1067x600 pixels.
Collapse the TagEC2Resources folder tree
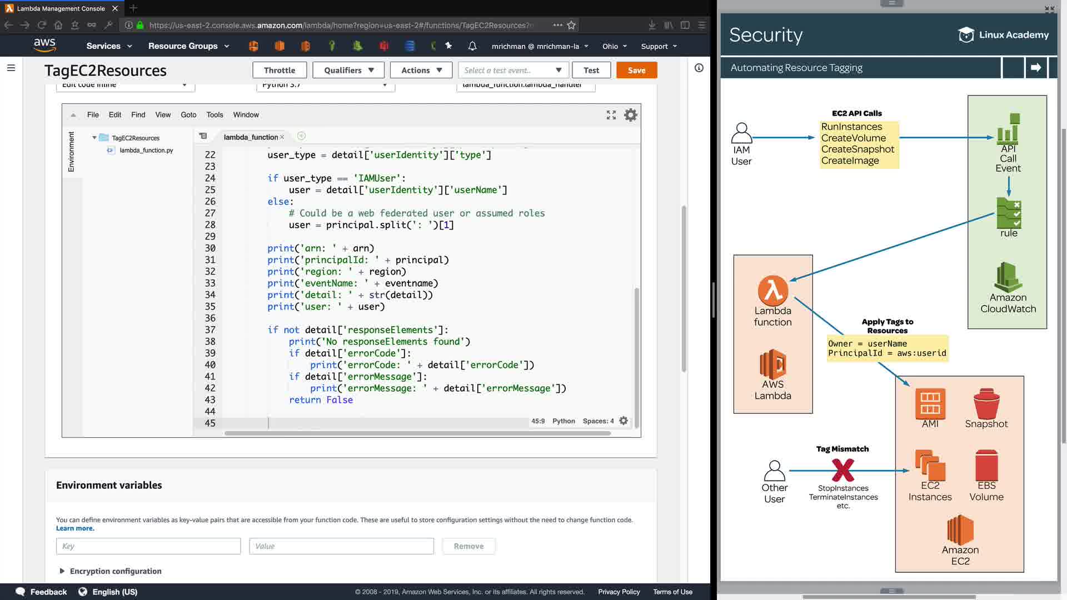point(94,138)
